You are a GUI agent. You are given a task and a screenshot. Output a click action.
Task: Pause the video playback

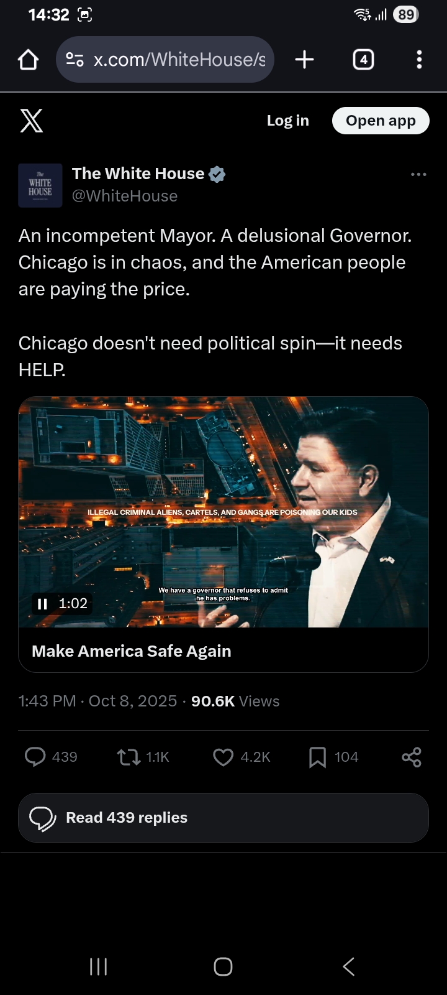[x=42, y=604]
